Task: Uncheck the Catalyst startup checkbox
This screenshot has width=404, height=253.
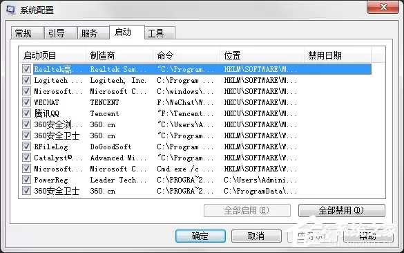Action: coord(26,158)
